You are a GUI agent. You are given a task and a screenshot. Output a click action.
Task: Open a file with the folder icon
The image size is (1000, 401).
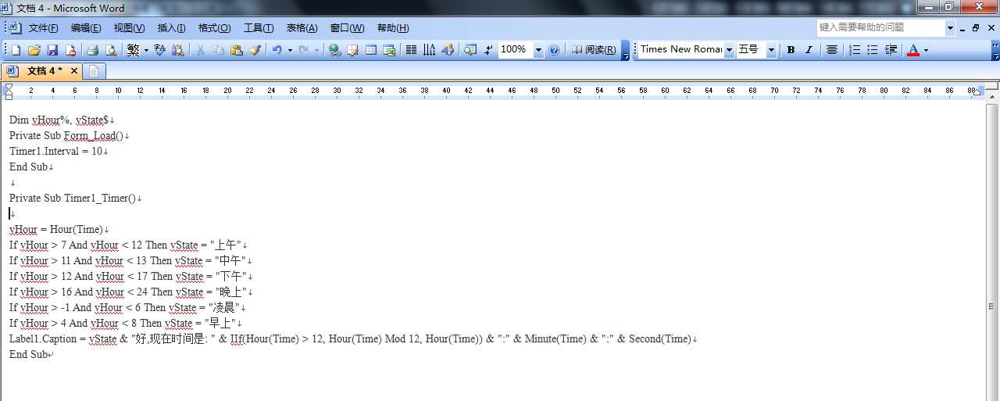tap(34, 49)
